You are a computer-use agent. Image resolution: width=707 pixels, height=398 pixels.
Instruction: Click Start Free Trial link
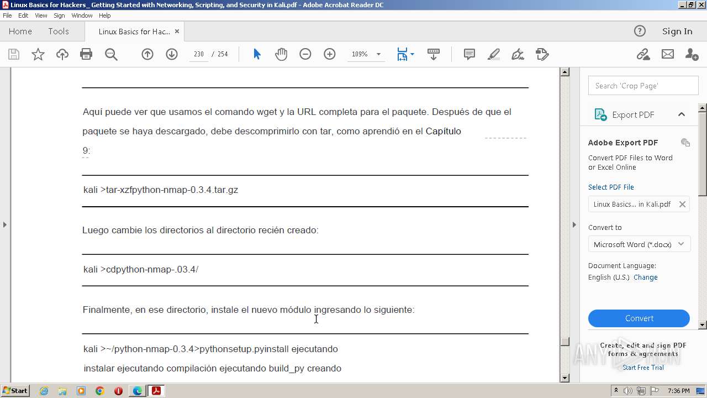[x=643, y=368]
